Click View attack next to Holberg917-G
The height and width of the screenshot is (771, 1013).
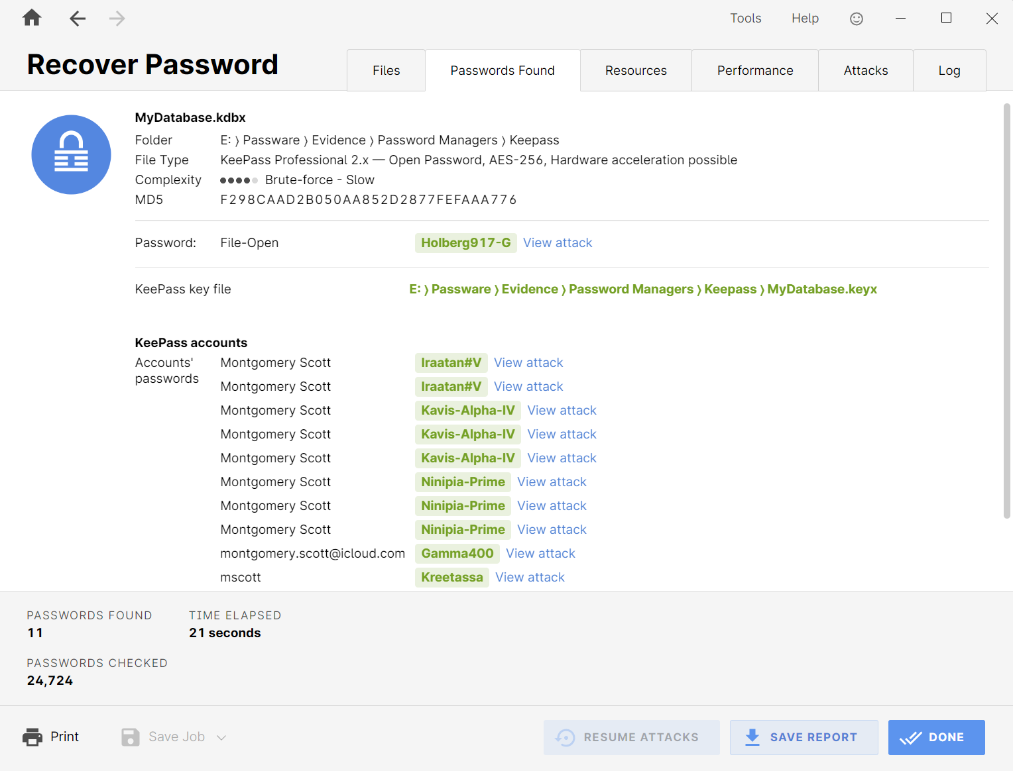(558, 242)
